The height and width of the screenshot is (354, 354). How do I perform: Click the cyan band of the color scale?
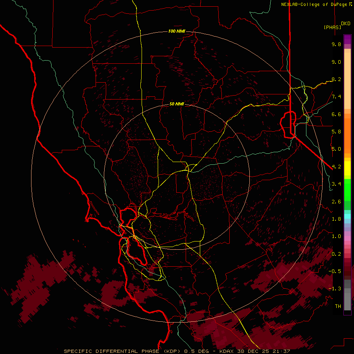[x=347, y=216]
